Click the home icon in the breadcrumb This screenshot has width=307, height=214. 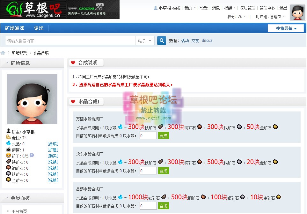click(x=3, y=52)
